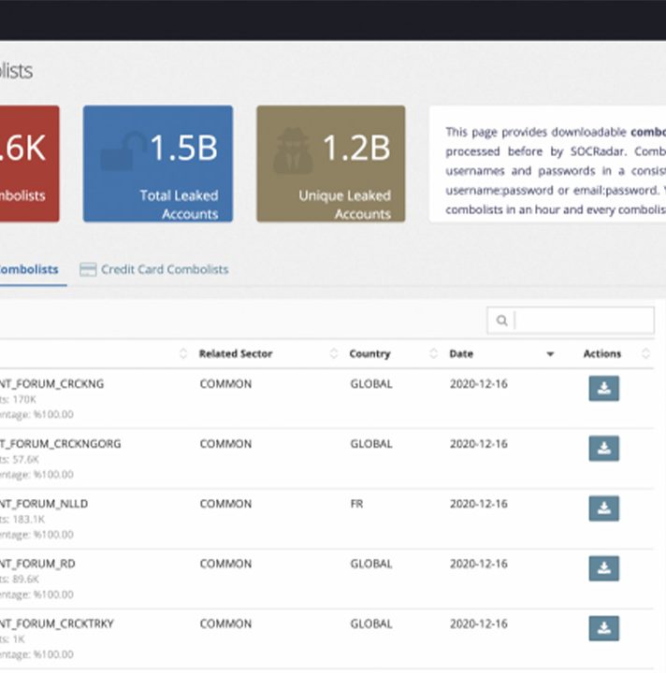Click the 1.2B Unique Leaked Accounts card
Screen dimensions: 666x673
click(x=330, y=164)
